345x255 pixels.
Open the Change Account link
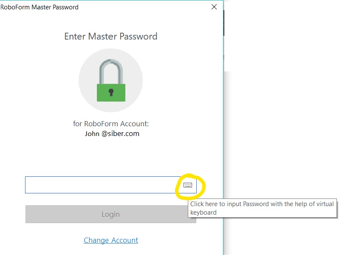tap(111, 240)
